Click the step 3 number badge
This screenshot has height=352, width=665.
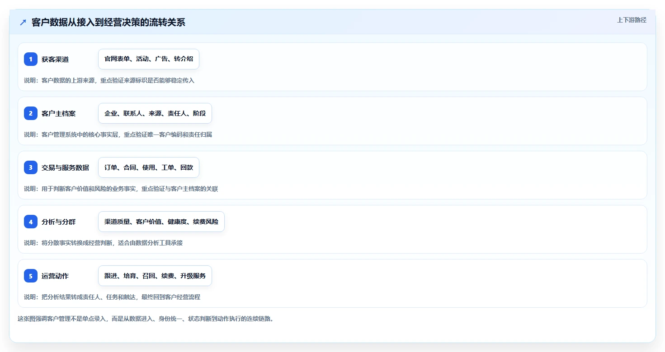[31, 167]
